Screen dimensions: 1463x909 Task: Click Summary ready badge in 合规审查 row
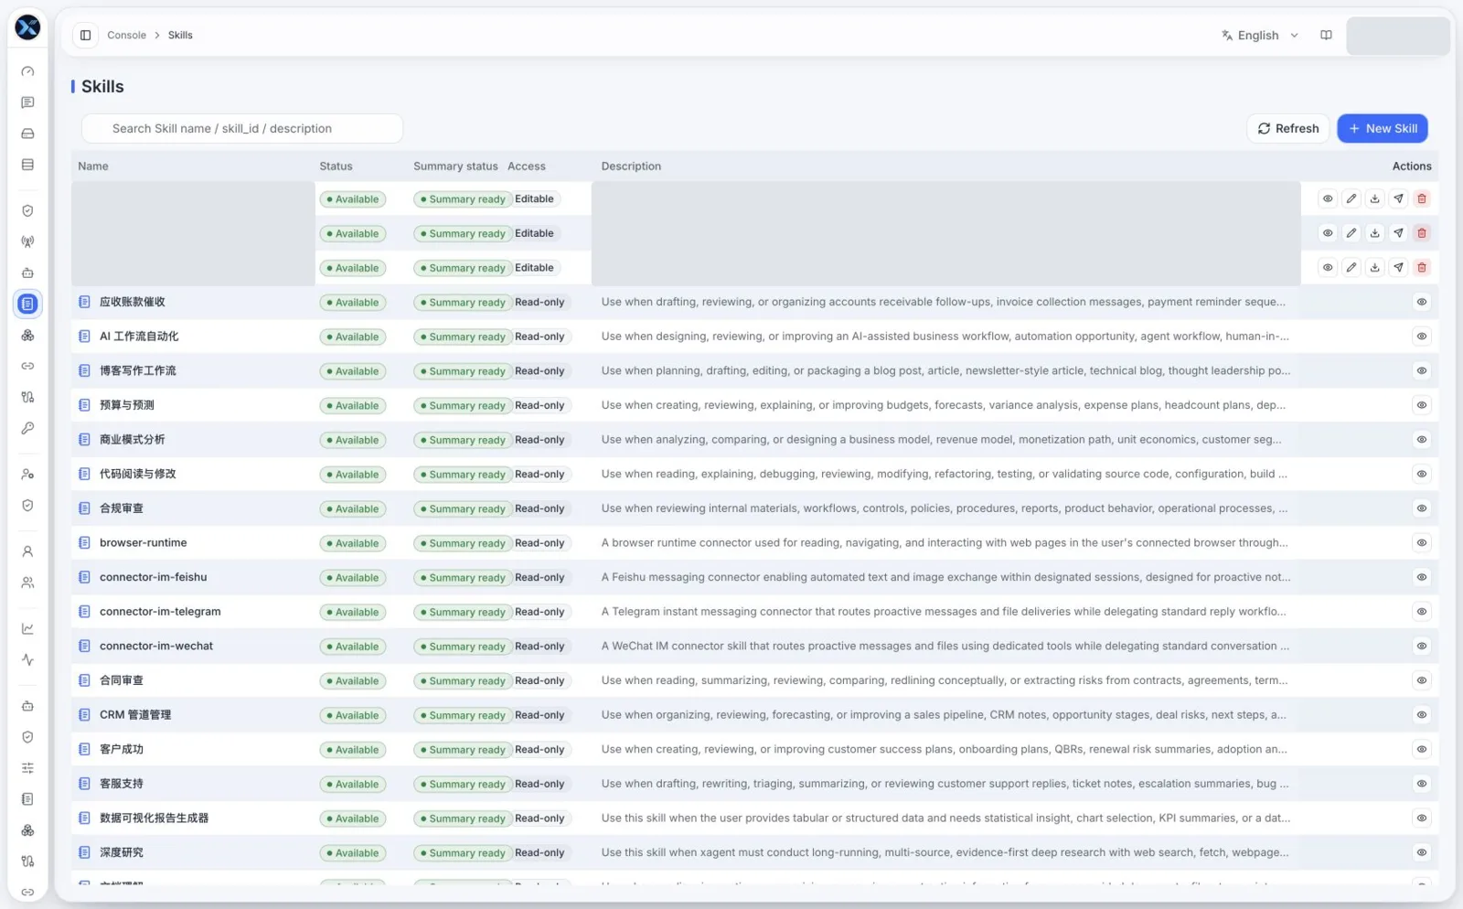pyautogui.click(x=463, y=508)
